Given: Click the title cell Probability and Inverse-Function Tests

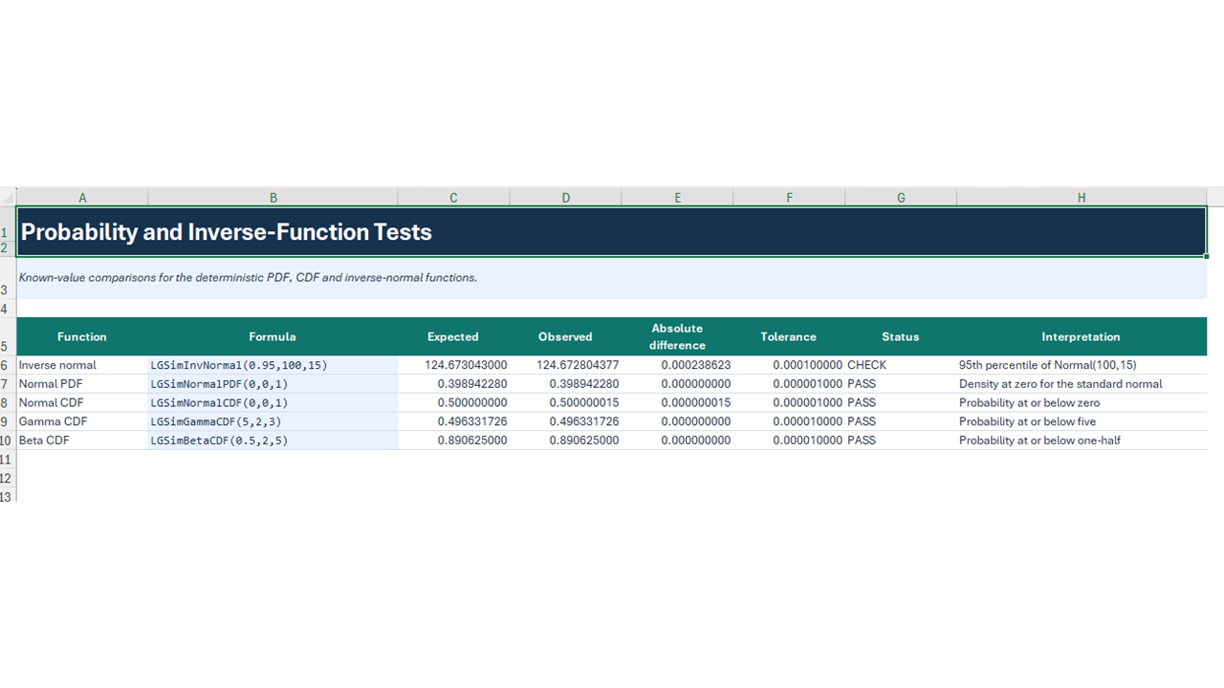Looking at the screenshot, I should [612, 231].
